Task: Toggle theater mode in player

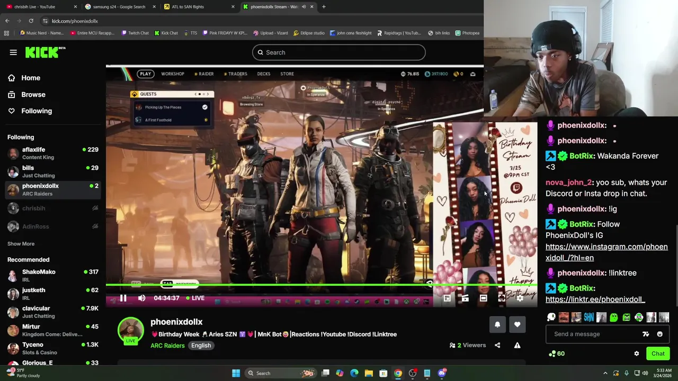Action: point(483,298)
